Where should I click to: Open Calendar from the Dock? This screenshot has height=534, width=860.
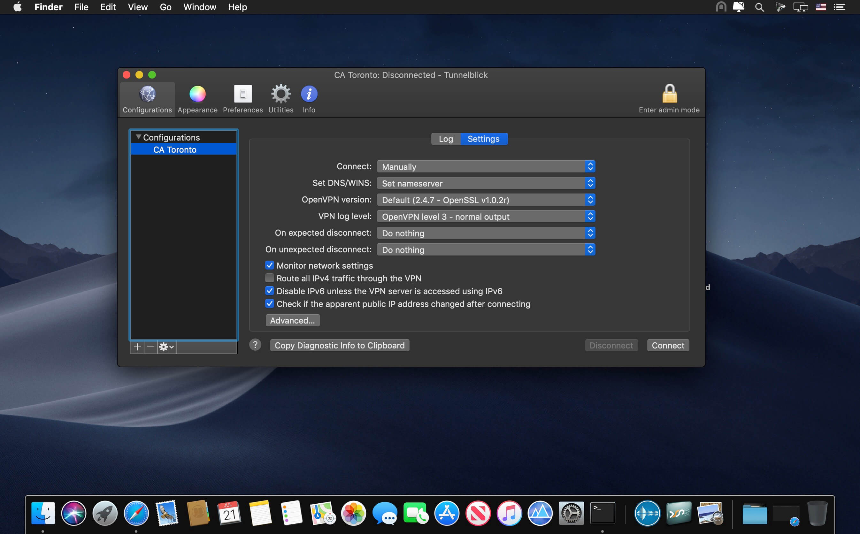(229, 513)
